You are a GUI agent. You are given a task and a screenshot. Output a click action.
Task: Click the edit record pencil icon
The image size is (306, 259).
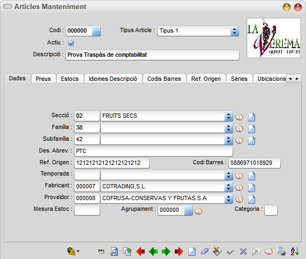point(218,252)
